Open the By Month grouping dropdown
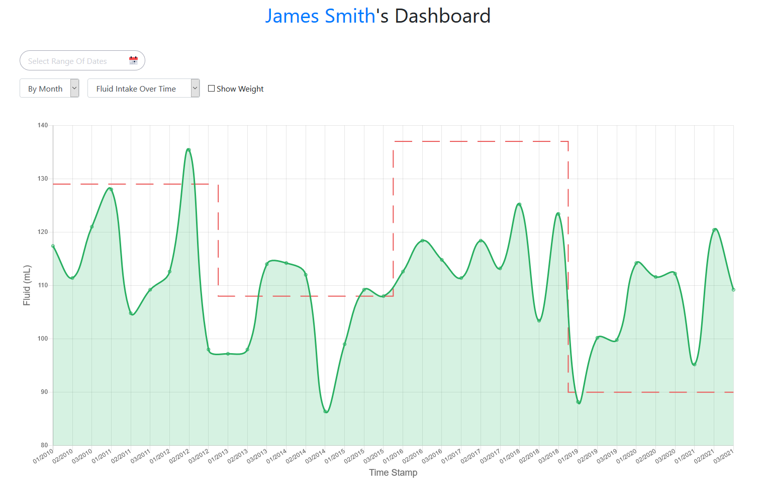Viewport: 758px width, 488px height. 49,88
